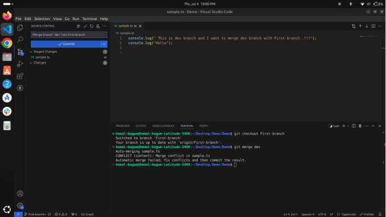This screenshot has width=386, height=217.
Task: Open the Manage gear icon
Action: 20,206
